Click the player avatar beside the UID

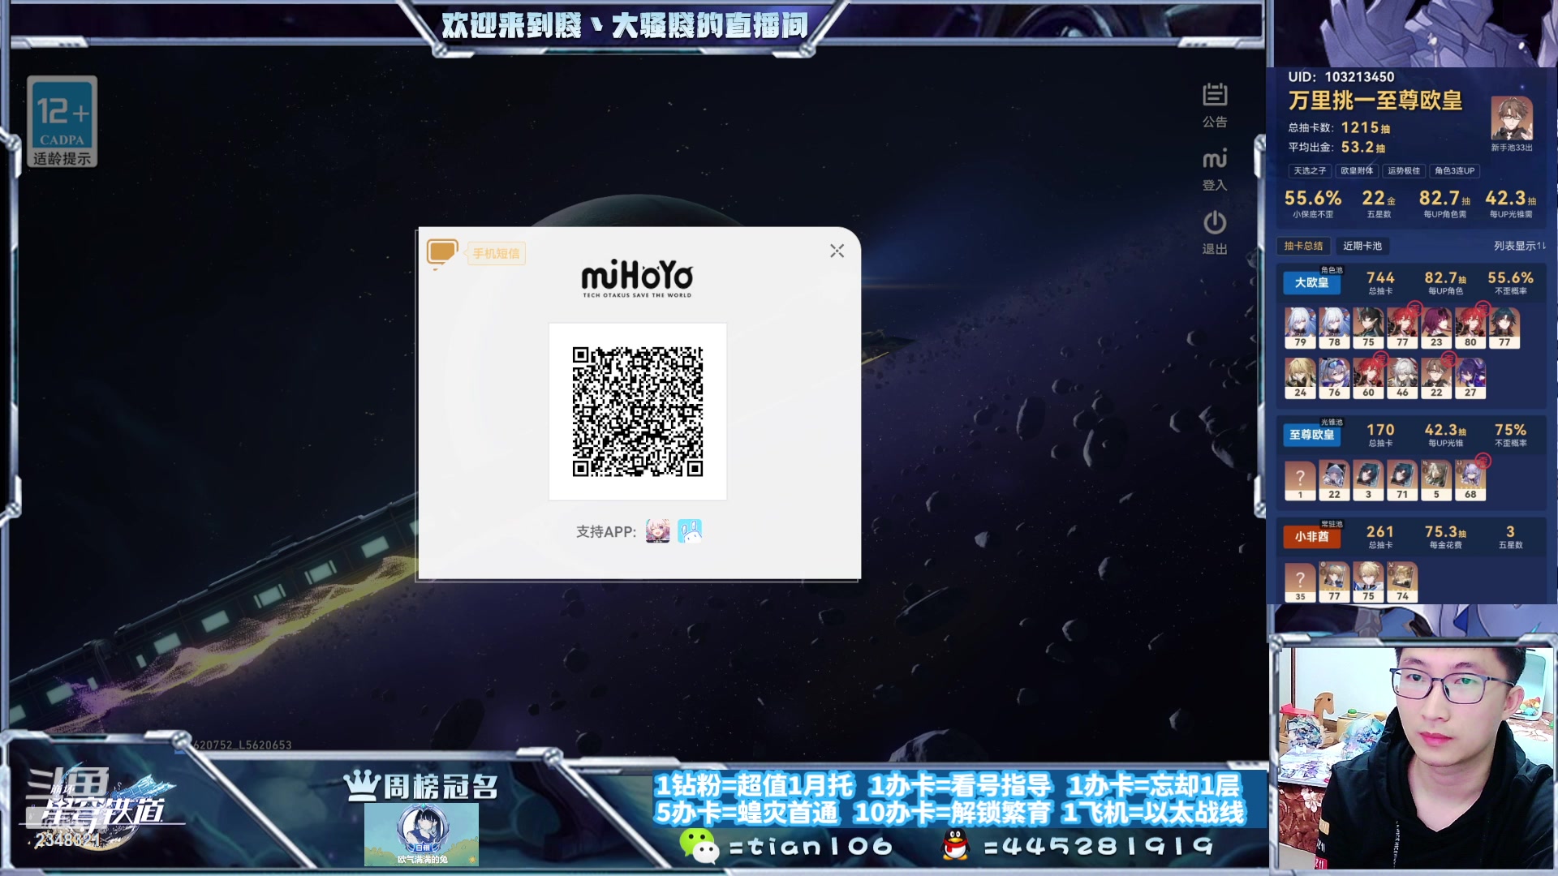click(1511, 118)
